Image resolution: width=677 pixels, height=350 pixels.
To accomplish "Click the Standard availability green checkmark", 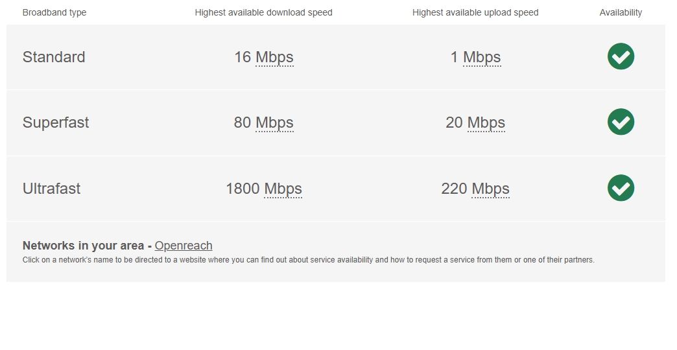I will [621, 56].
